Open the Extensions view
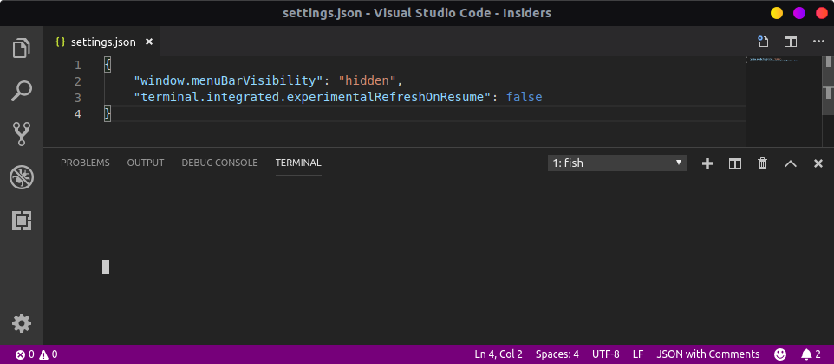Image resolution: width=834 pixels, height=364 pixels. point(22,220)
